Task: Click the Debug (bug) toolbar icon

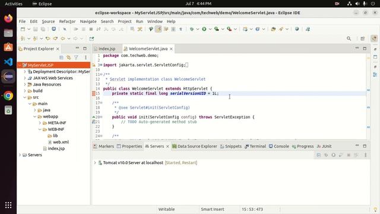Action: [192, 29]
